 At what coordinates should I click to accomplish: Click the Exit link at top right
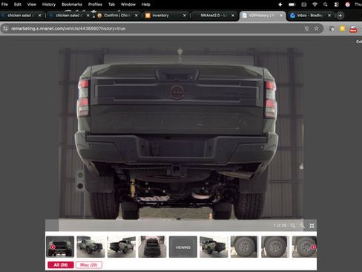[x=359, y=42]
